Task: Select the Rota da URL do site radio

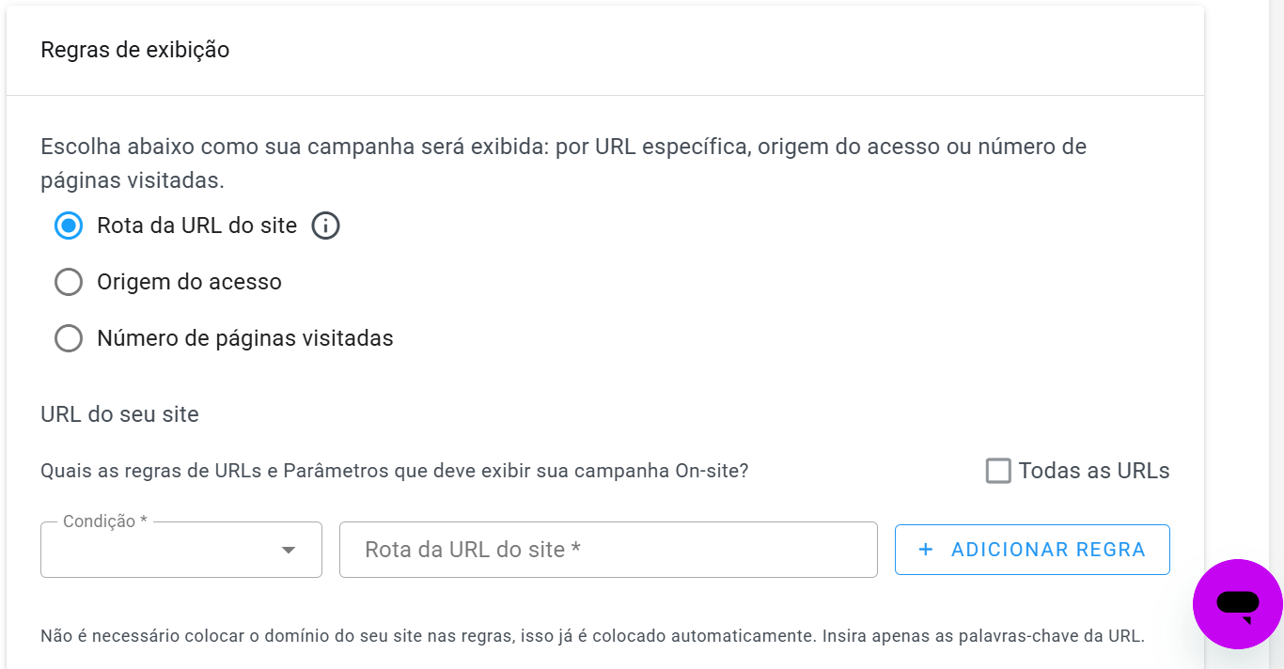Action: (x=69, y=226)
